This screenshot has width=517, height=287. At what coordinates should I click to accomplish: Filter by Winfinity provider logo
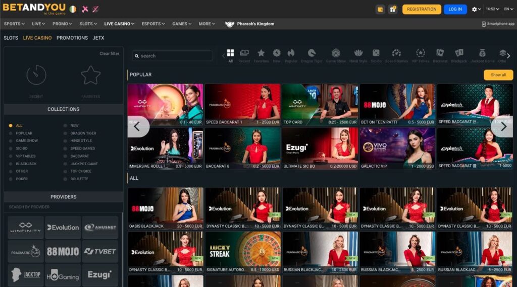click(x=26, y=227)
